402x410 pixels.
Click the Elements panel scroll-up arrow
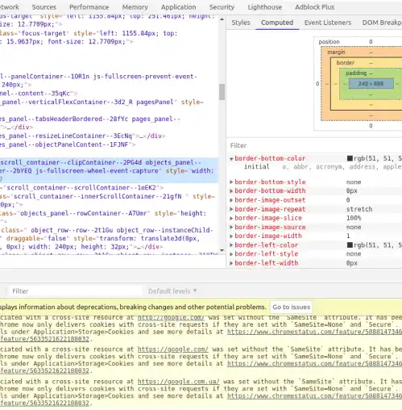coord(222,19)
